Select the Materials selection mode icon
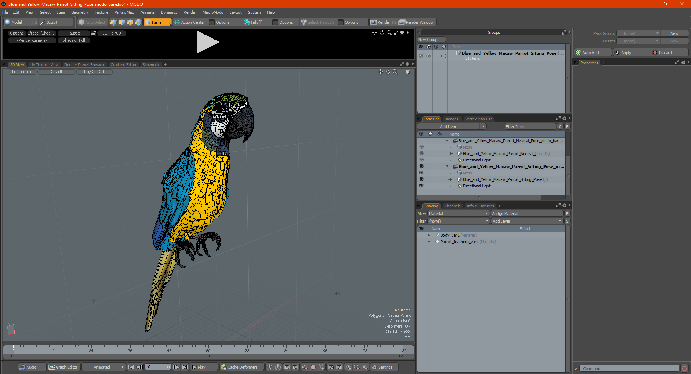691x374 pixels. pos(138,22)
